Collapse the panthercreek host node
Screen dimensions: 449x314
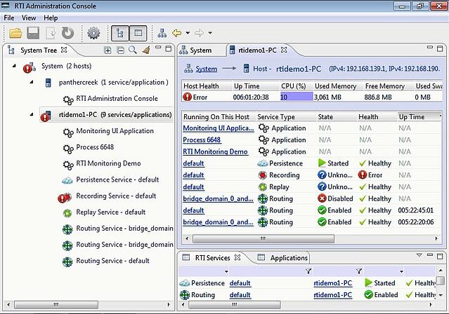[32, 82]
